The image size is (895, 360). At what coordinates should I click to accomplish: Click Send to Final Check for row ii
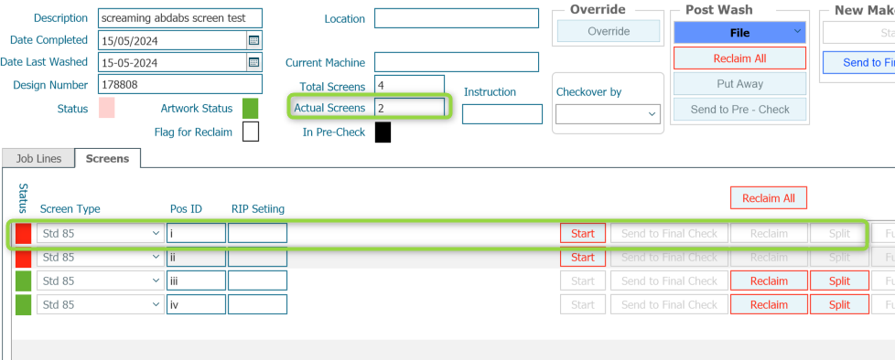[x=669, y=258]
